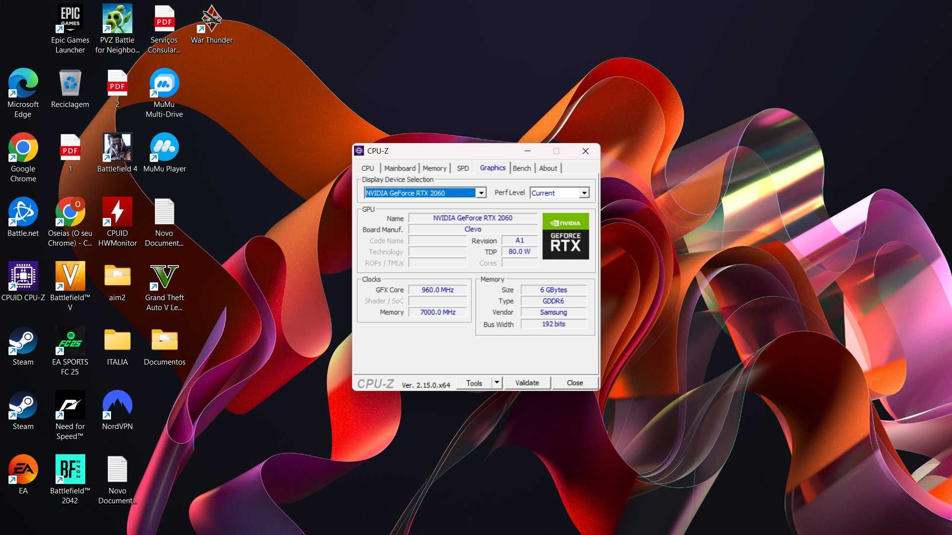952x535 pixels.
Task: Click the Board Manuf. Clevo field
Action: 473,229
